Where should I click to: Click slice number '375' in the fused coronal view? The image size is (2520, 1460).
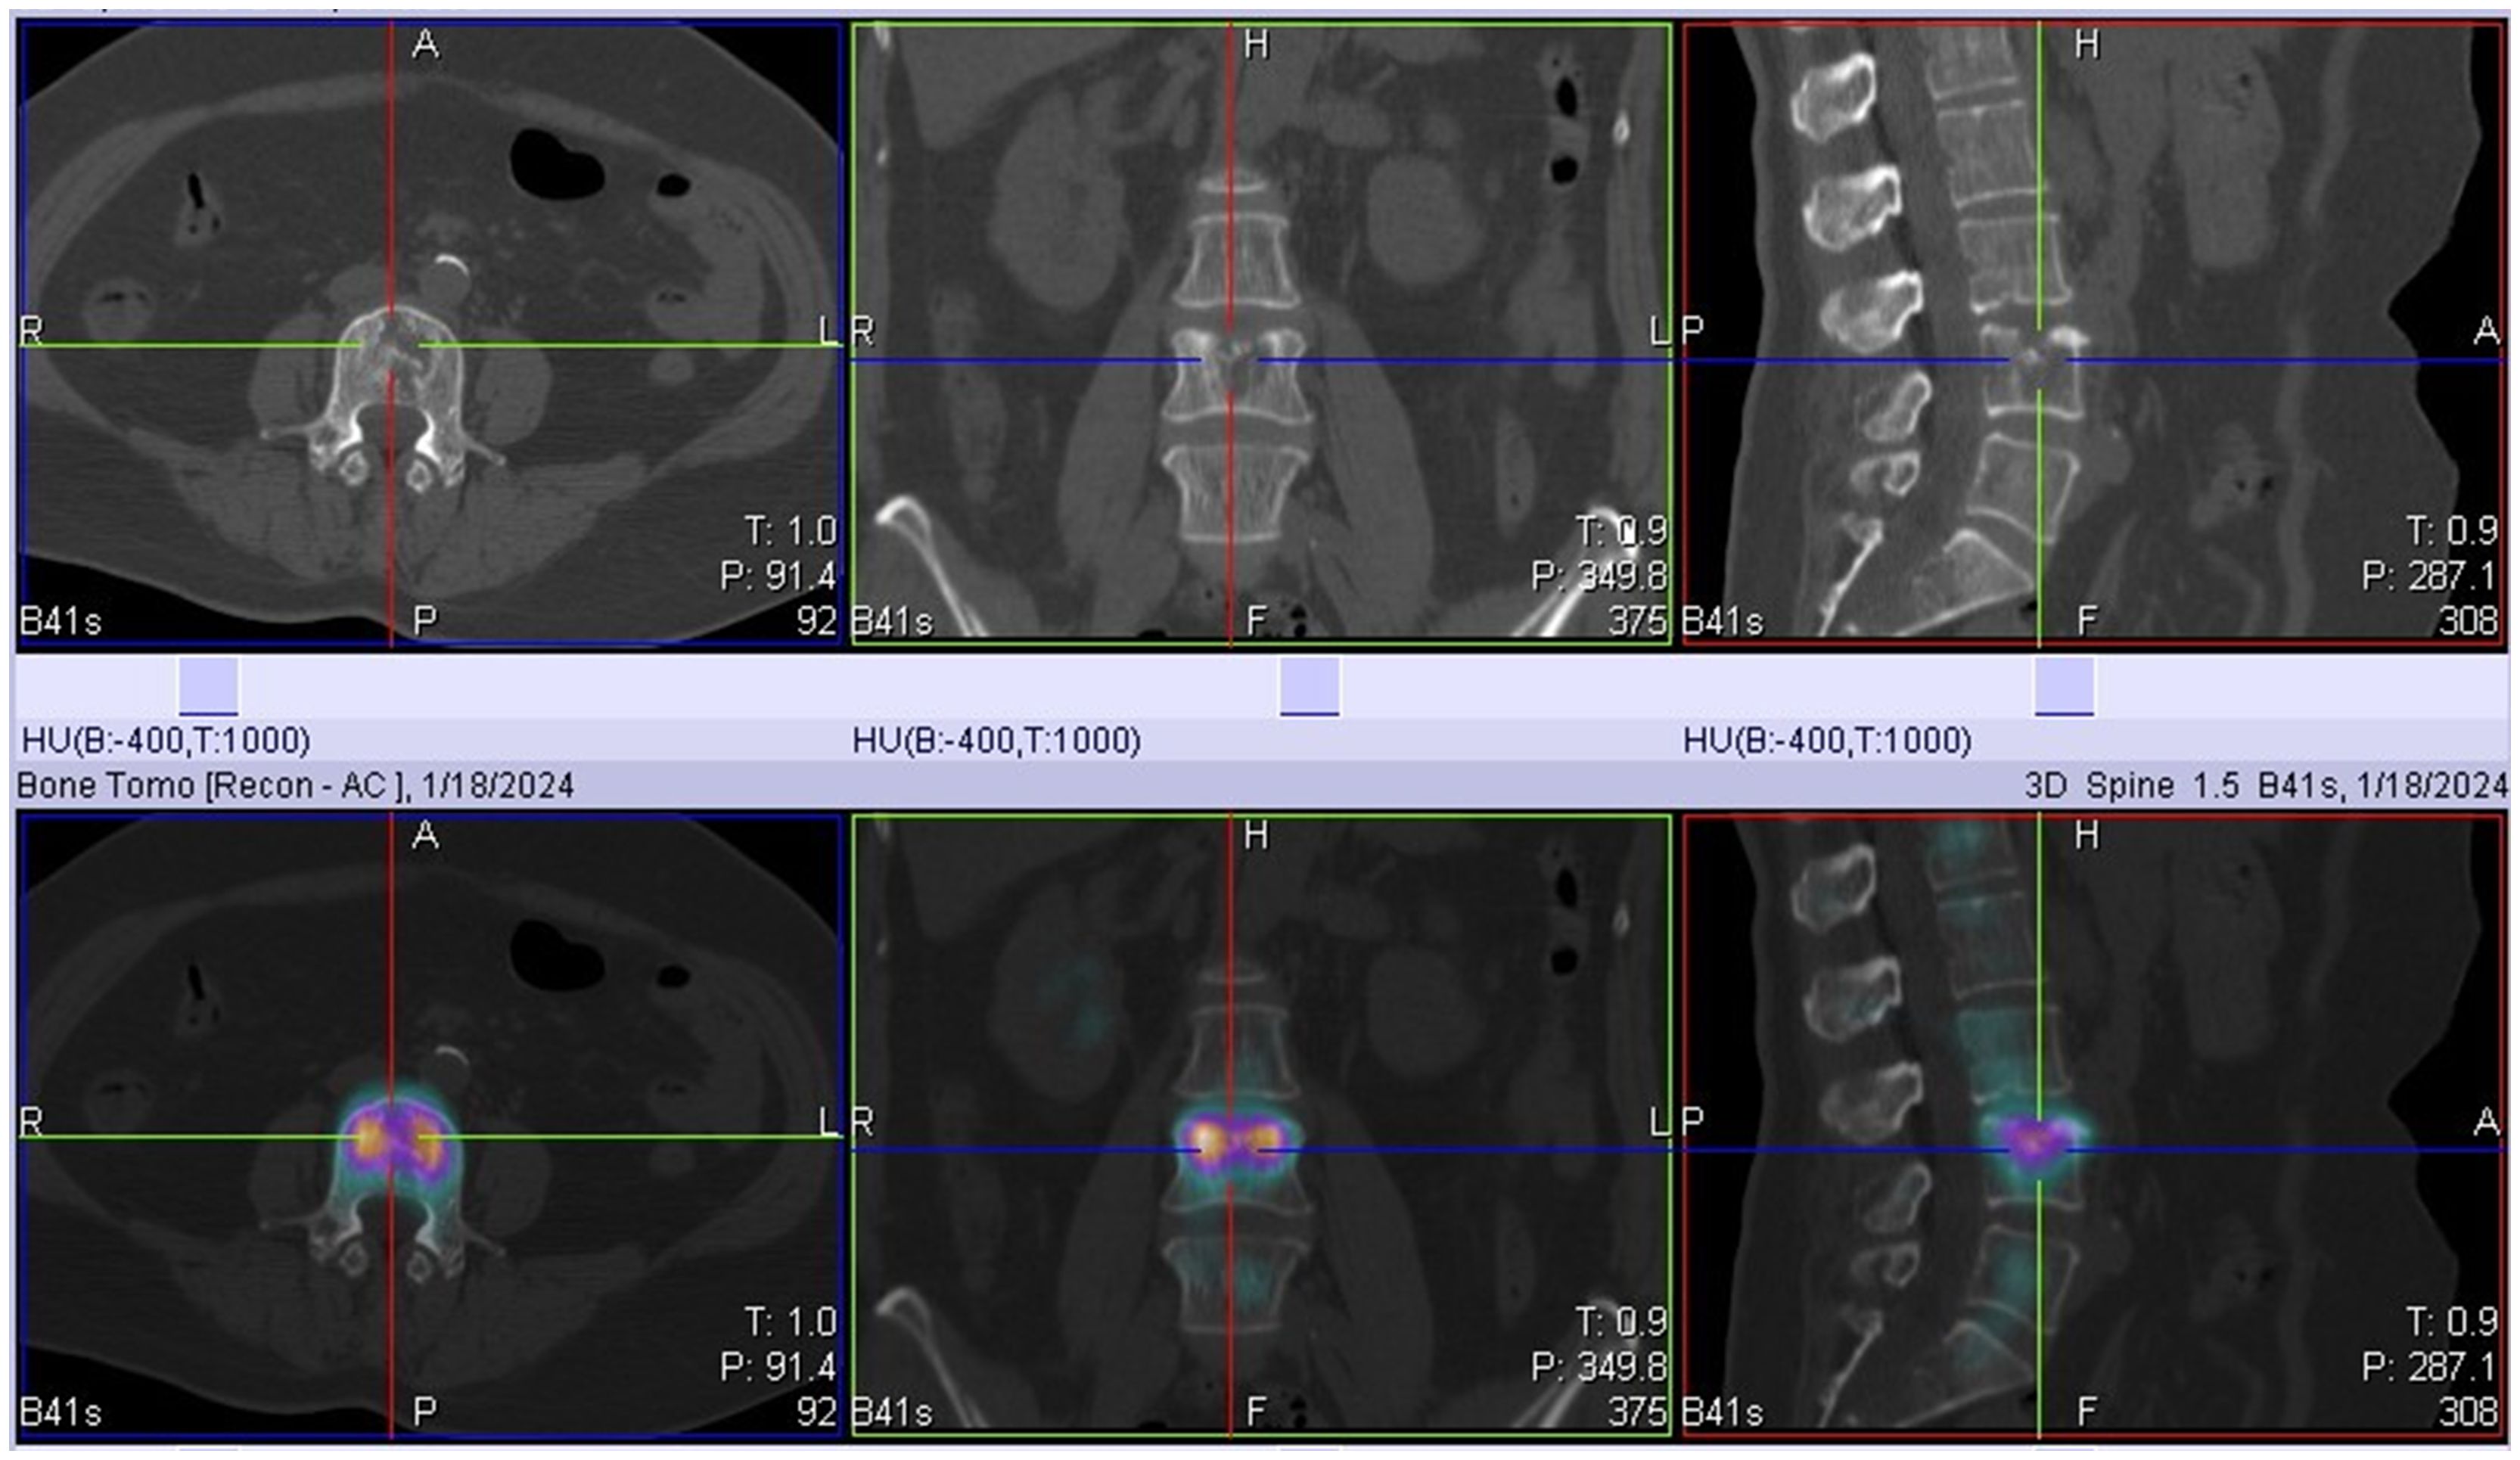pos(1637,1412)
